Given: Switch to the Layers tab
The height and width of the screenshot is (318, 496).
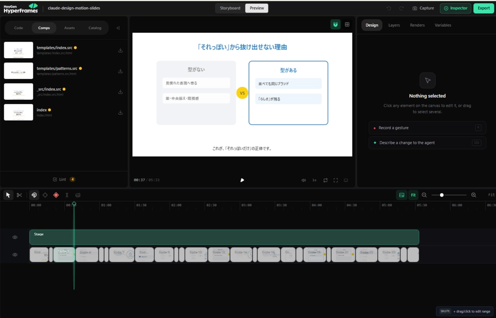Looking at the screenshot, I should tap(394, 25).
